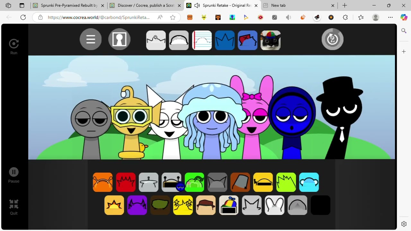The width and height of the screenshot is (411, 231).
Task: Open Settings and more ellipsis menu
Action: coord(390,17)
